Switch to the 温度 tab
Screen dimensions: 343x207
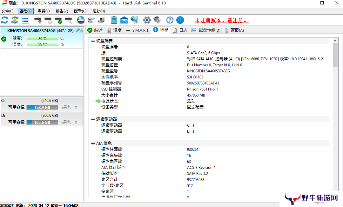click(x=114, y=30)
